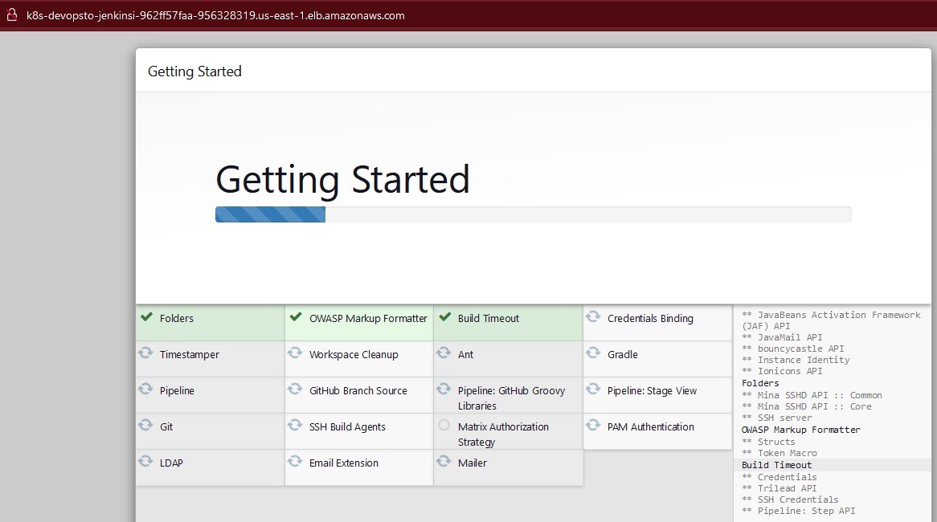Click the sync icon next to Email Extension
The image size is (937, 522).
[295, 461]
